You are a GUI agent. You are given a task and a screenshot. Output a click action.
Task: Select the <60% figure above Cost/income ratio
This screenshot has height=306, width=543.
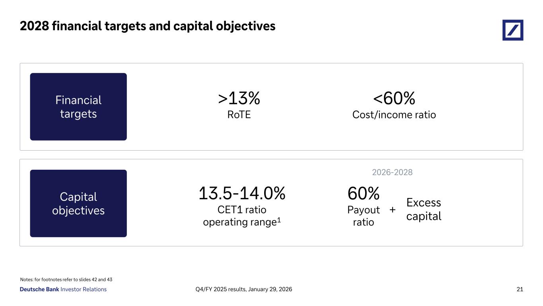click(x=394, y=98)
